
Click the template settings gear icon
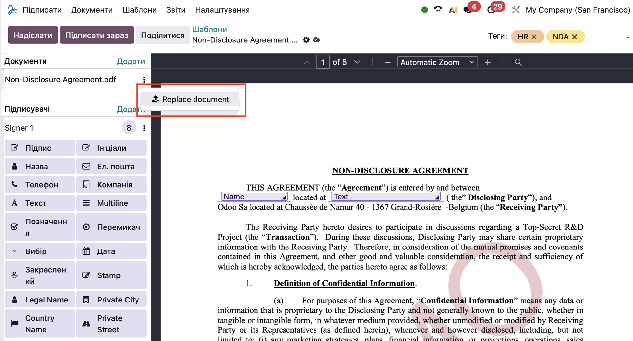click(x=306, y=40)
